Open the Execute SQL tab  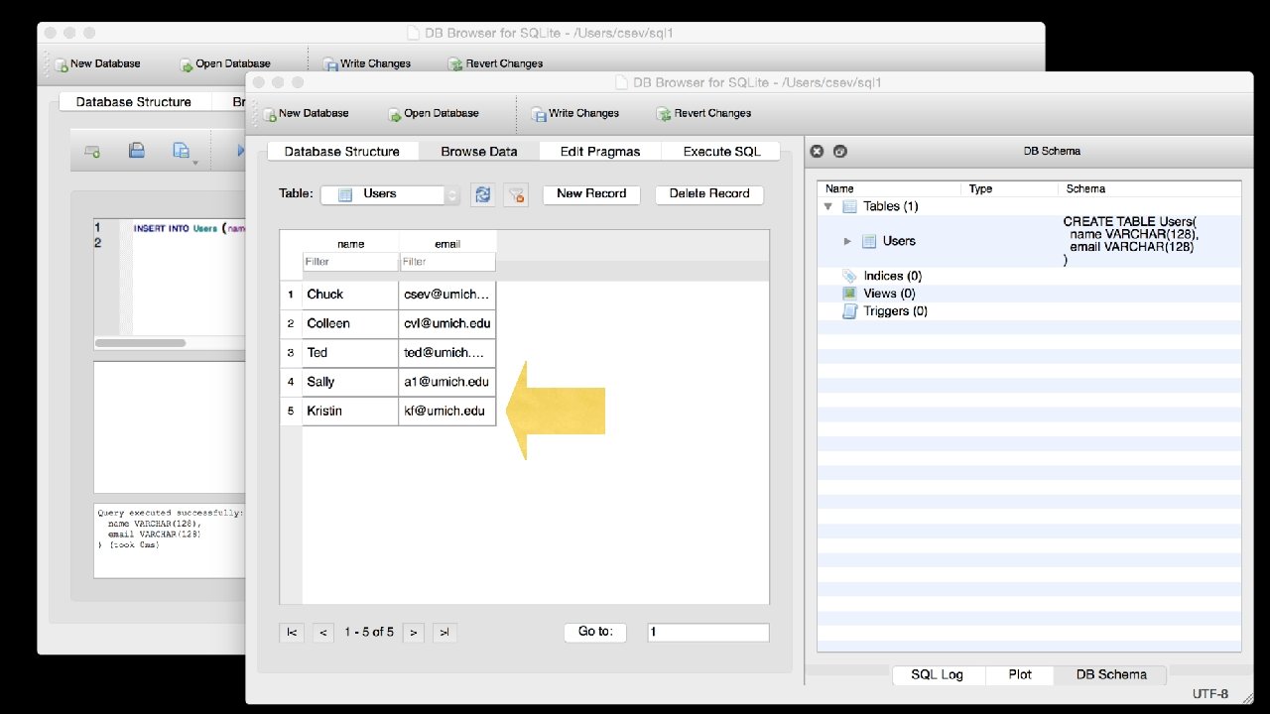coord(721,152)
